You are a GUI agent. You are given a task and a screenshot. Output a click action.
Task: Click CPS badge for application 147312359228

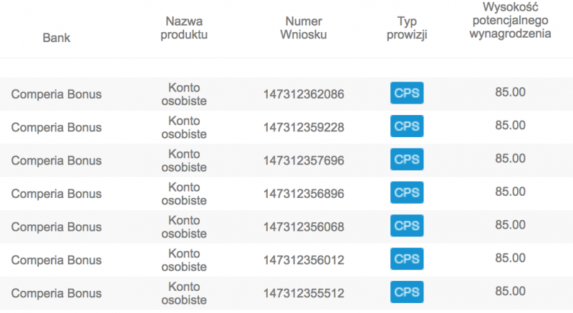coord(407,126)
